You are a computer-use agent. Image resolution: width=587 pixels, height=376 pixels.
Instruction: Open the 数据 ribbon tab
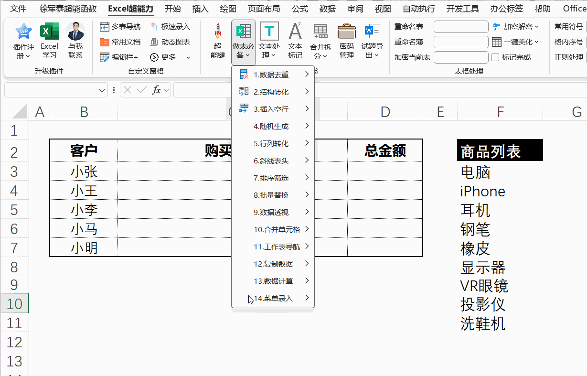click(x=328, y=9)
